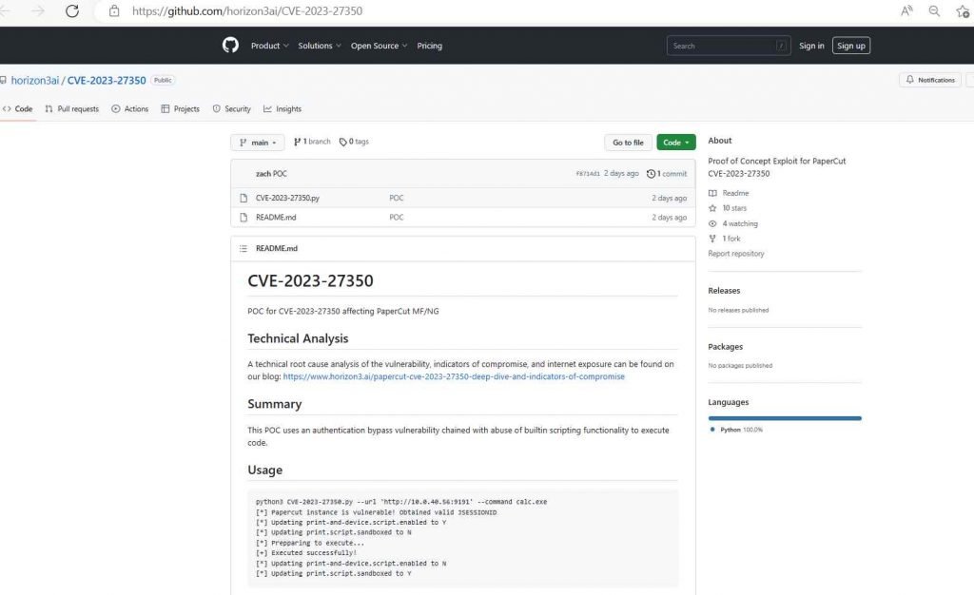This screenshot has width=974, height=595.
Task: Click the commit history clock icon
Action: [x=651, y=174]
